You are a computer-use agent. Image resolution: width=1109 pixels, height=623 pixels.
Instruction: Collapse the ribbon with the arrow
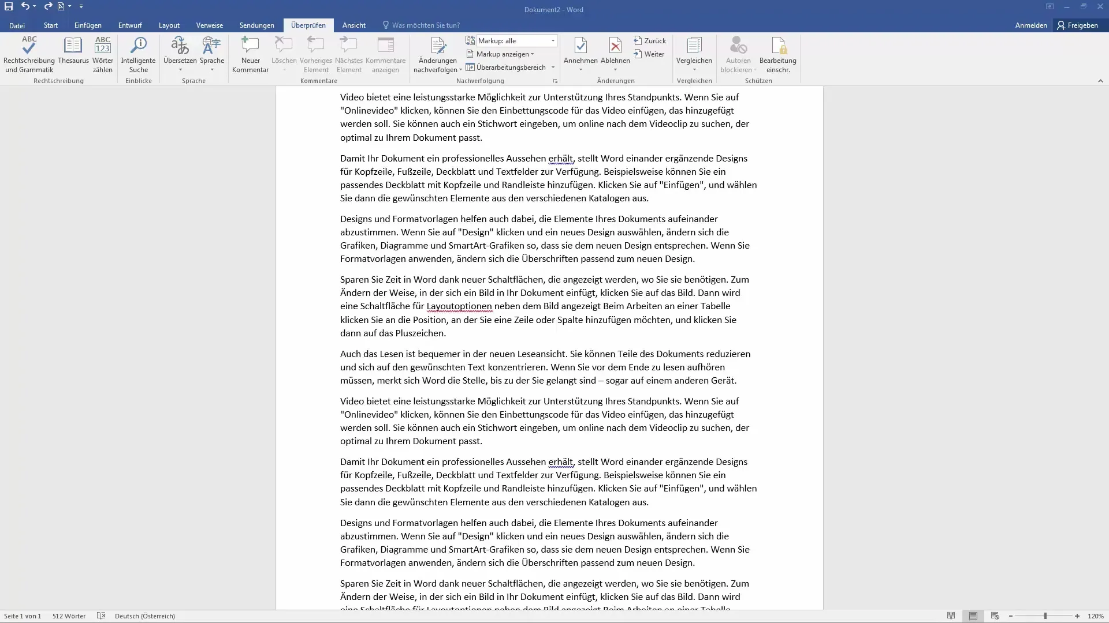click(x=1100, y=81)
